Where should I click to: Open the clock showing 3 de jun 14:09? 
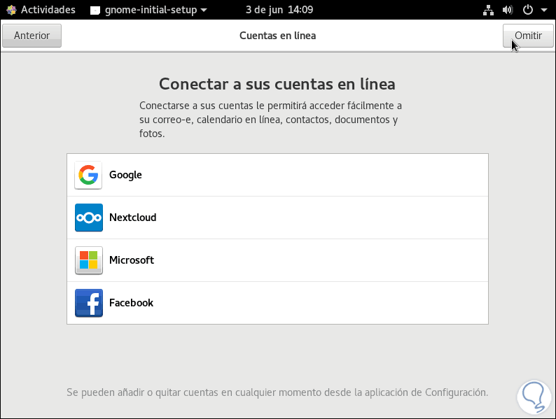(x=279, y=10)
